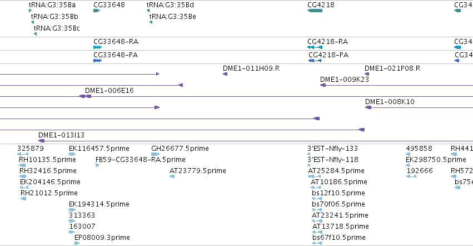Select the CG4218 gene glyph
This screenshot has width=473, height=246.
(315, 11)
